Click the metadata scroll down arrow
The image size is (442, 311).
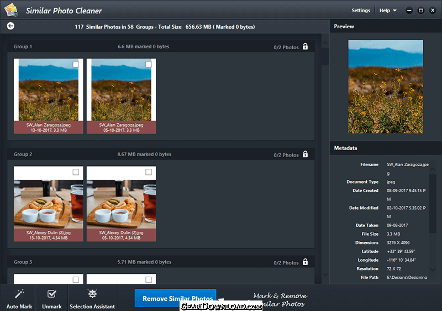pyautogui.click(x=433, y=269)
